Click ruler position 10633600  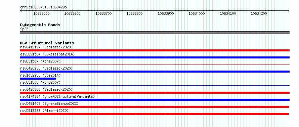coord(73,13)
